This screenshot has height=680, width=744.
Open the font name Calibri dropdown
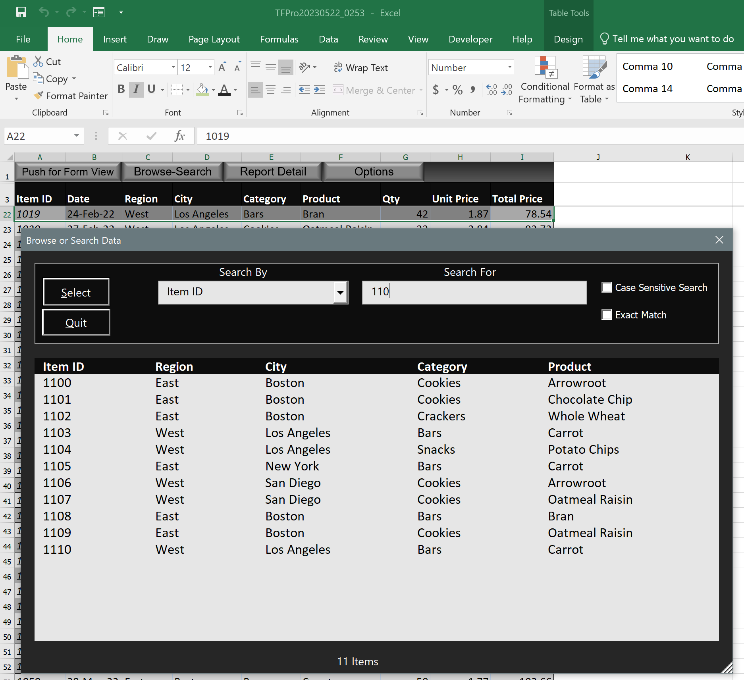(x=173, y=67)
